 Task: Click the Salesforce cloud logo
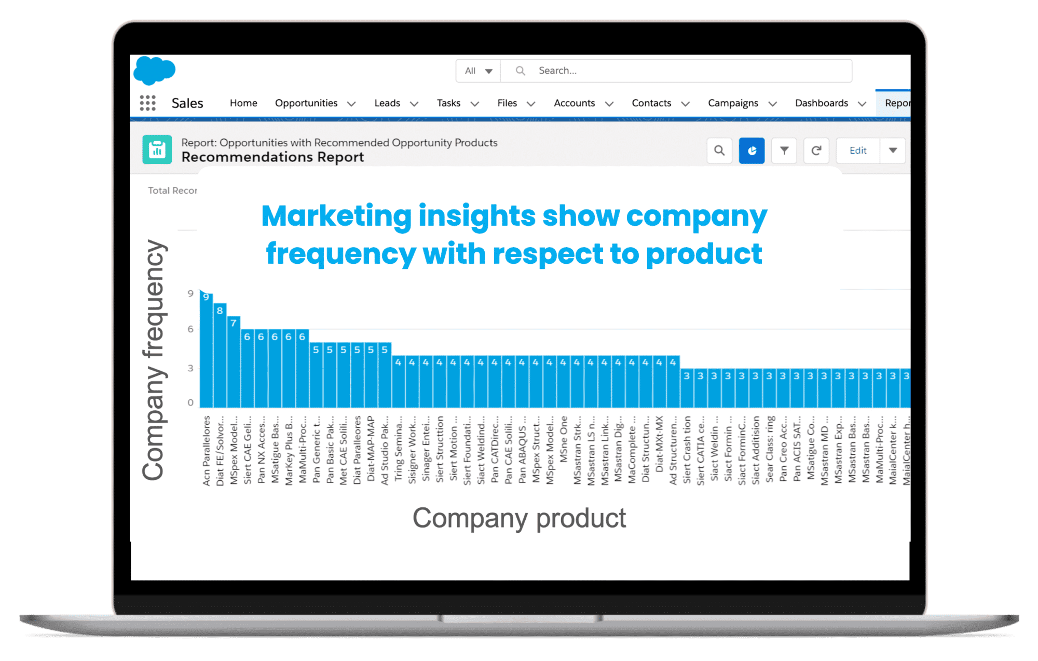154,70
